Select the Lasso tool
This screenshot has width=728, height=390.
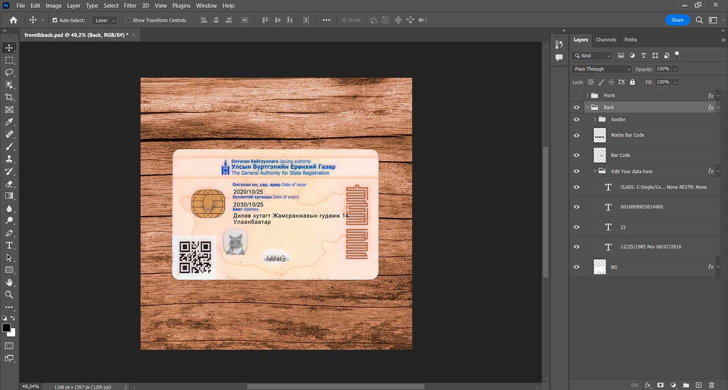pyautogui.click(x=9, y=73)
